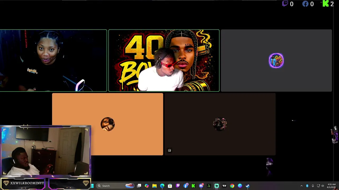Open File Explorer from the taskbar
Image resolution: width=339 pixels, height=190 pixels.
(154, 186)
